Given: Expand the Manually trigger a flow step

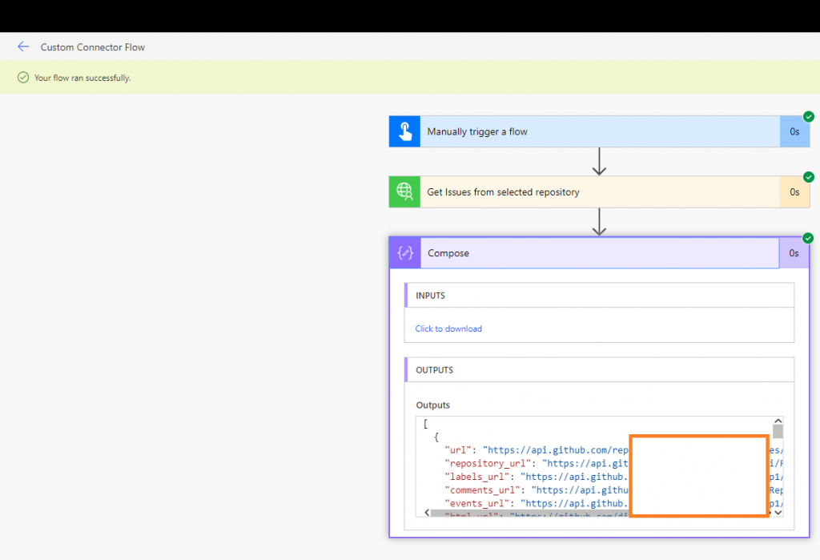Looking at the screenshot, I should pos(600,131).
